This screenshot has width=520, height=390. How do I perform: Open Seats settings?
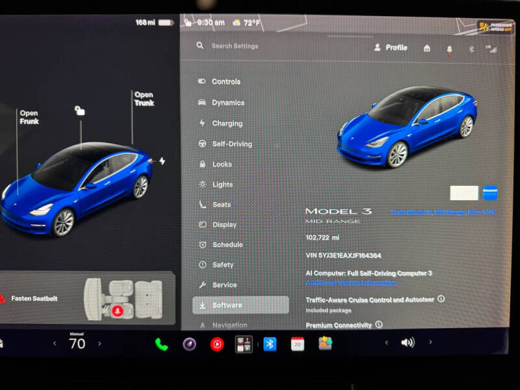coord(214,205)
